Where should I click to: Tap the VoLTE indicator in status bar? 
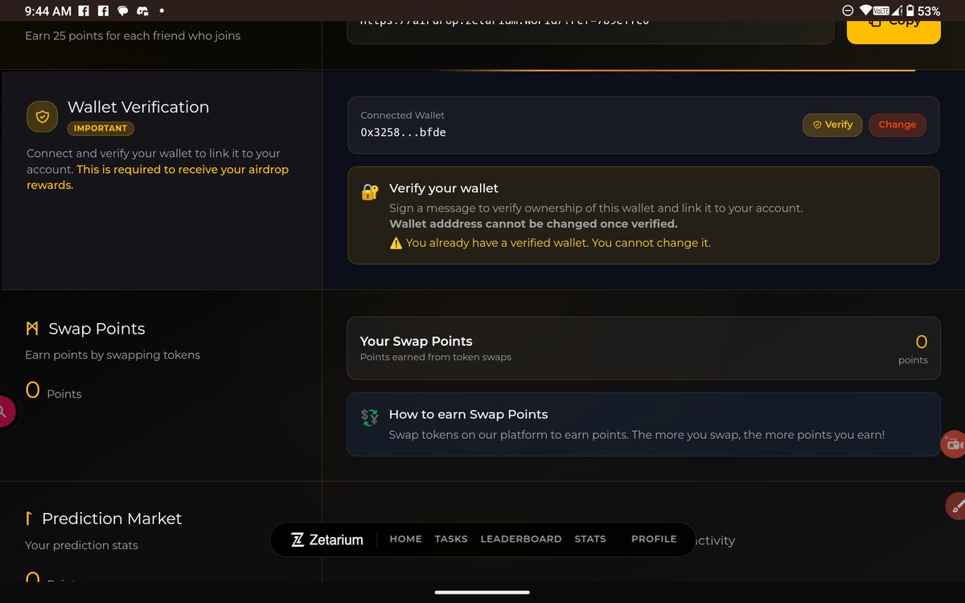click(881, 10)
